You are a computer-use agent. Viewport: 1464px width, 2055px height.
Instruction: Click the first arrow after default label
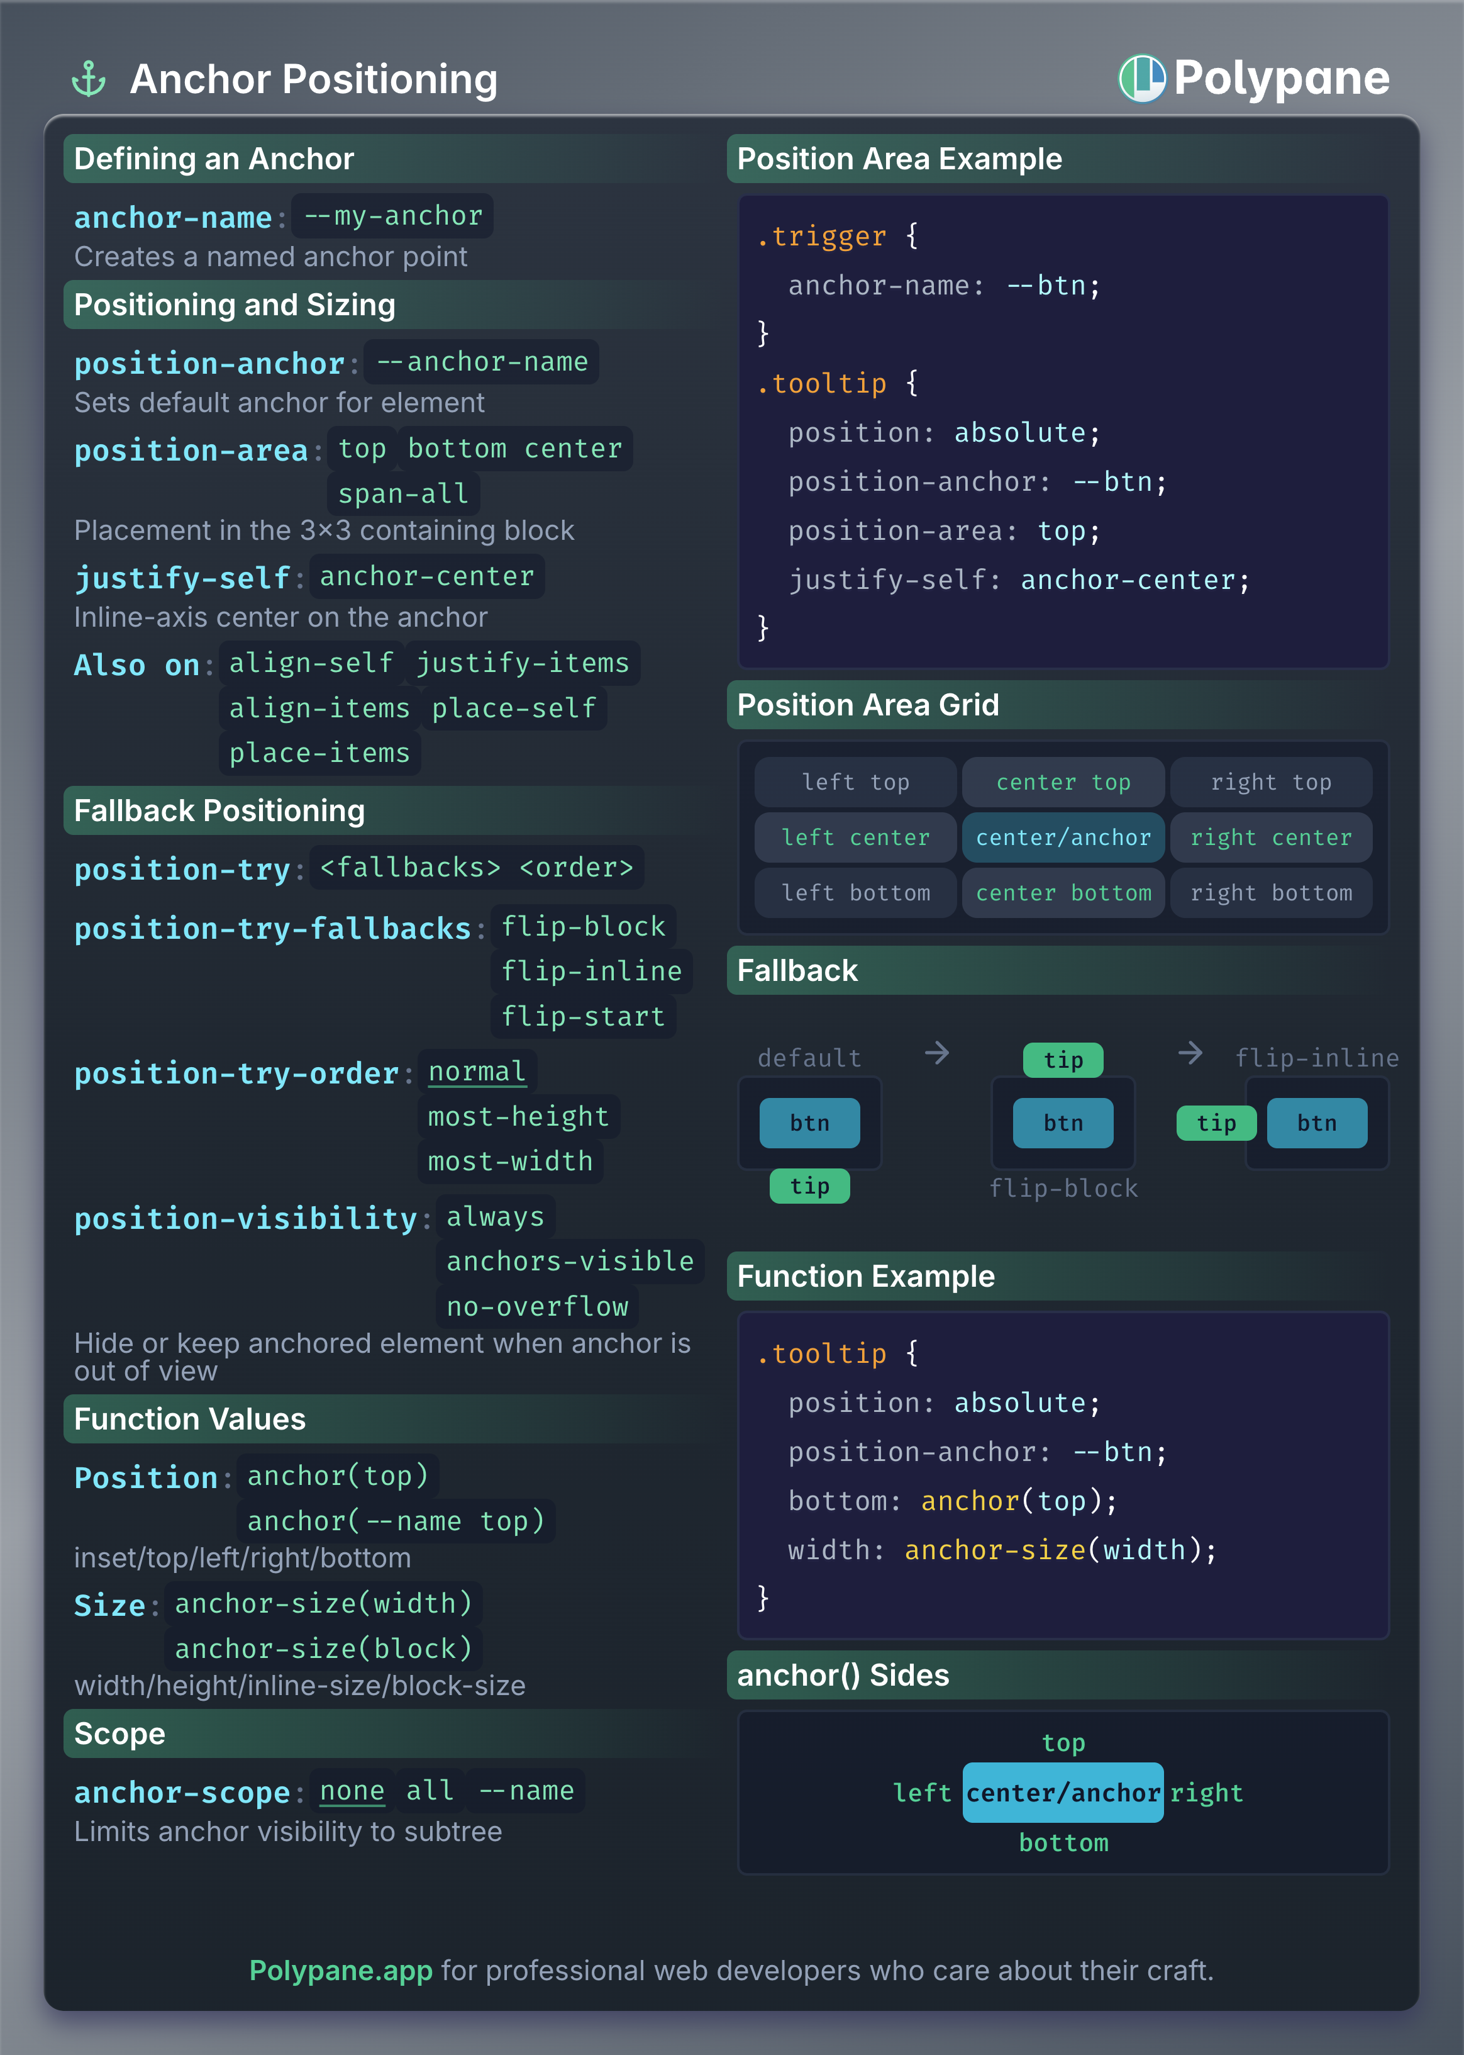[x=938, y=1053]
